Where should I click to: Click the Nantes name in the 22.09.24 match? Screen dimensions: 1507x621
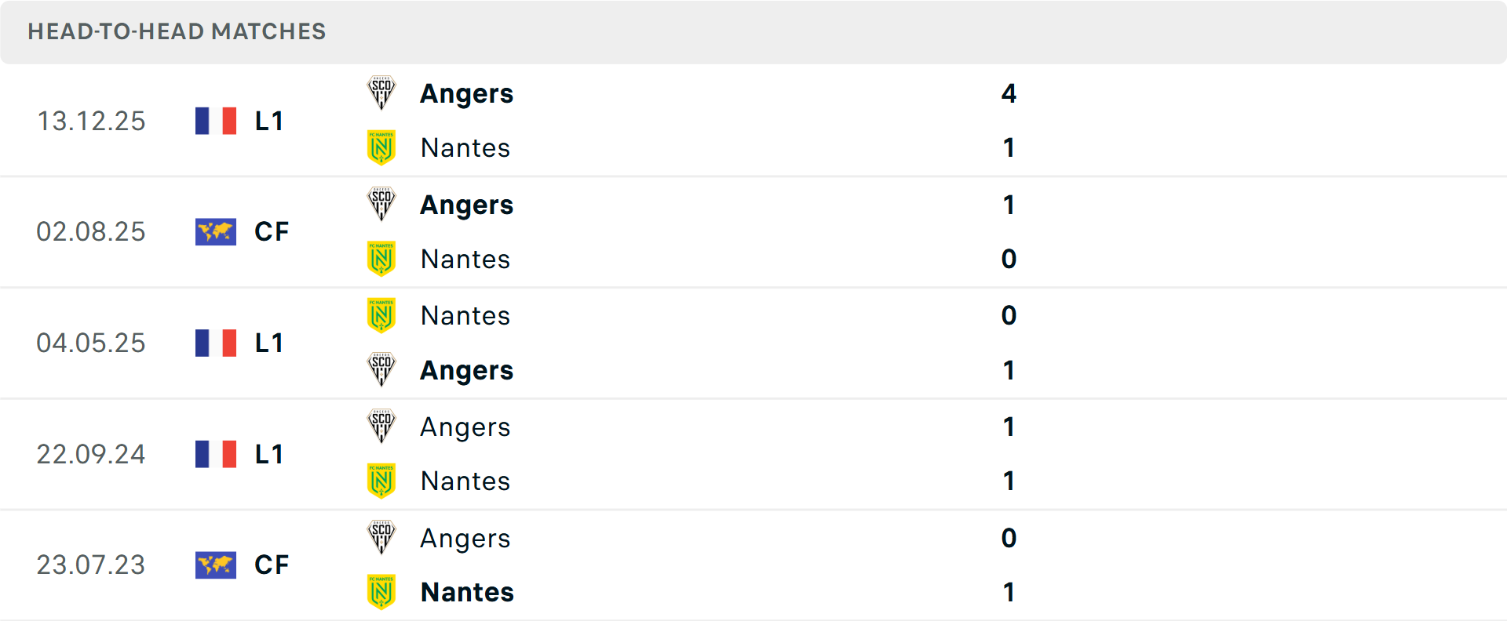tap(465, 481)
